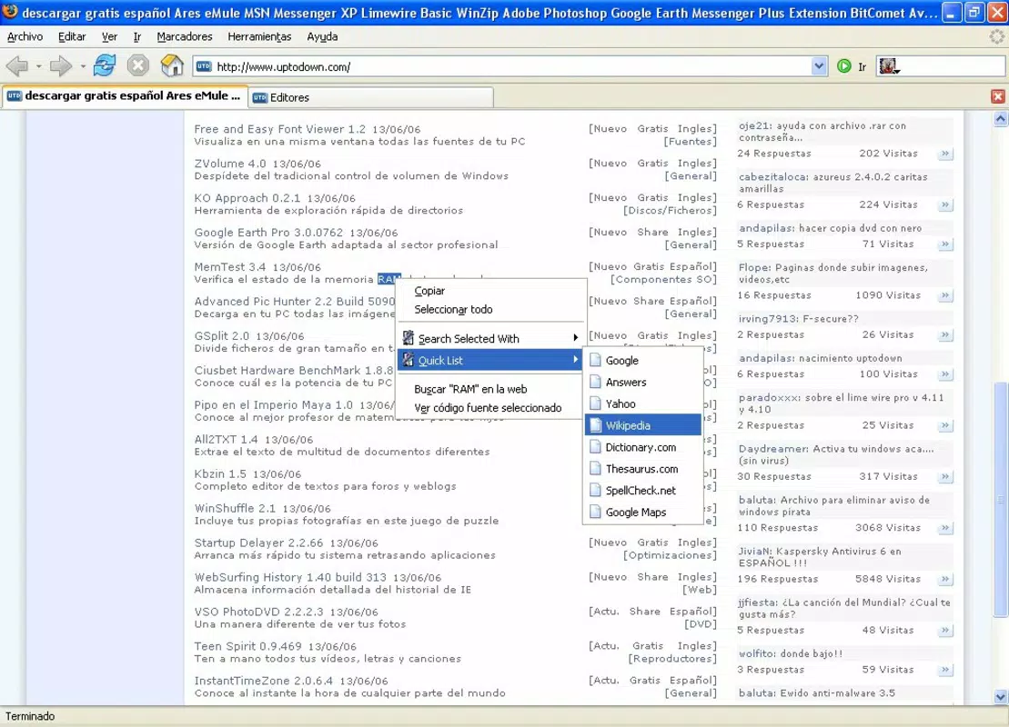
Task: Click the Stop loading icon
Action: (x=137, y=65)
